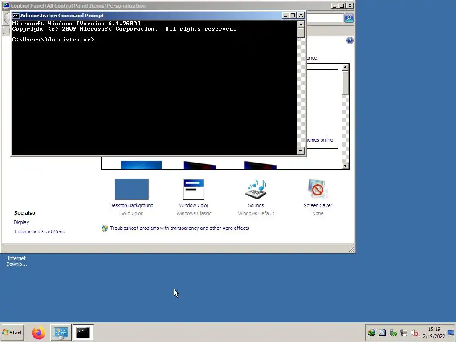Click the Command Prompt scrollbar thumb
The height and width of the screenshot is (342, 456).
[x=301, y=33]
